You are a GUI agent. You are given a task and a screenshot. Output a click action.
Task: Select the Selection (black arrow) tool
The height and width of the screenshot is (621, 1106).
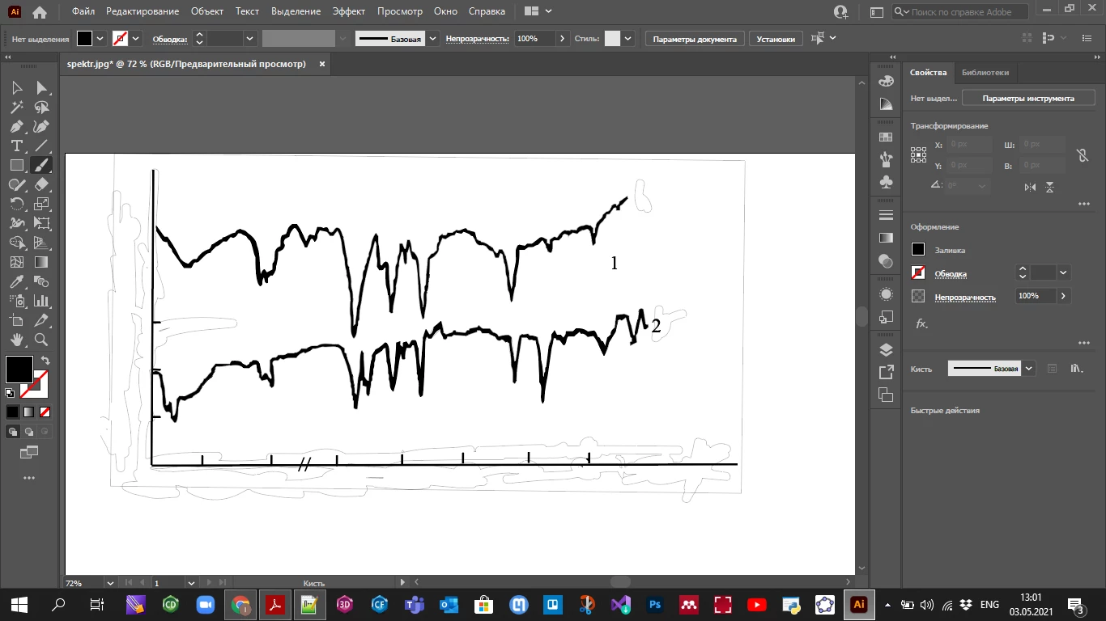pos(17,87)
